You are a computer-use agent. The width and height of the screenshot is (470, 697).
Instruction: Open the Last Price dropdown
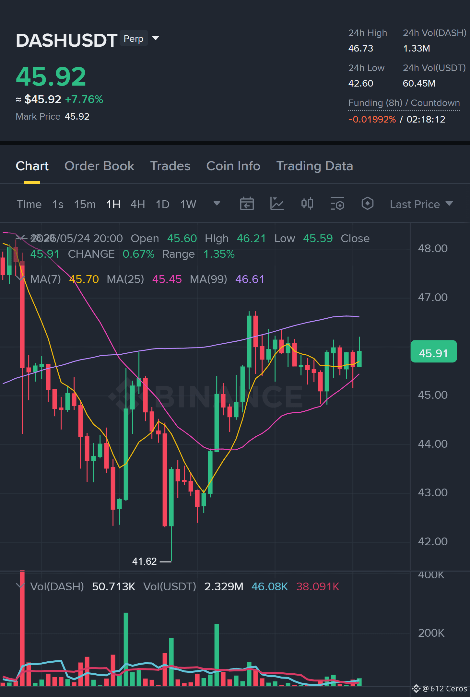coord(421,204)
